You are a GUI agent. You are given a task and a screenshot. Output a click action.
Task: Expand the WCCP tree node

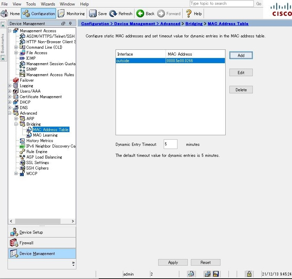[16, 174]
